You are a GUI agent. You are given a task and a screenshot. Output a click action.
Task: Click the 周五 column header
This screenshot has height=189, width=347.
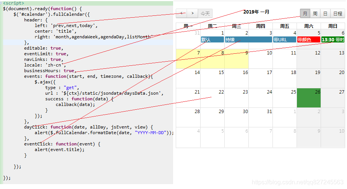pyautogui.click(x=285, y=26)
